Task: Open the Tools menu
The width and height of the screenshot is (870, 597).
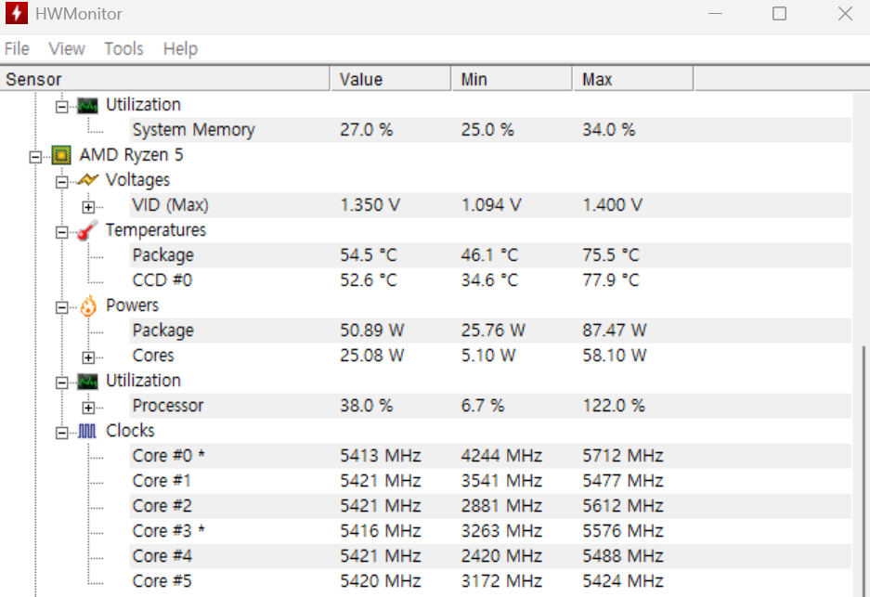Action: (x=123, y=49)
